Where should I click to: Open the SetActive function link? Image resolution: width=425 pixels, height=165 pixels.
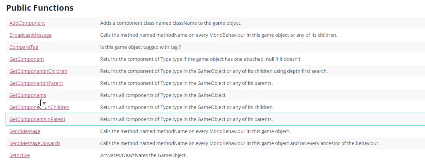(19, 155)
